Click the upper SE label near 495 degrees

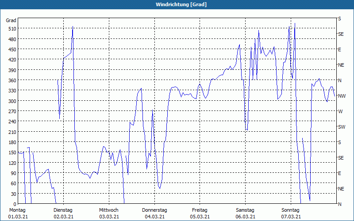[x=341, y=34]
